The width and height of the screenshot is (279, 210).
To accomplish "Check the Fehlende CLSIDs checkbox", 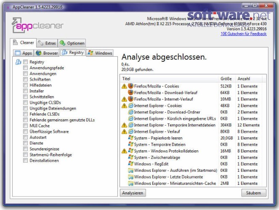I will (26, 114).
